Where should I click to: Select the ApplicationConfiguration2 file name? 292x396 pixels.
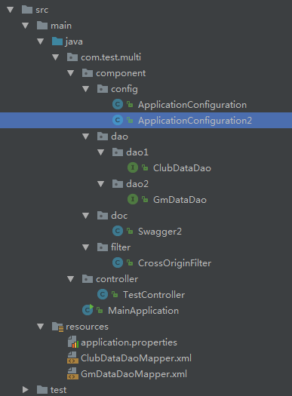click(x=195, y=121)
